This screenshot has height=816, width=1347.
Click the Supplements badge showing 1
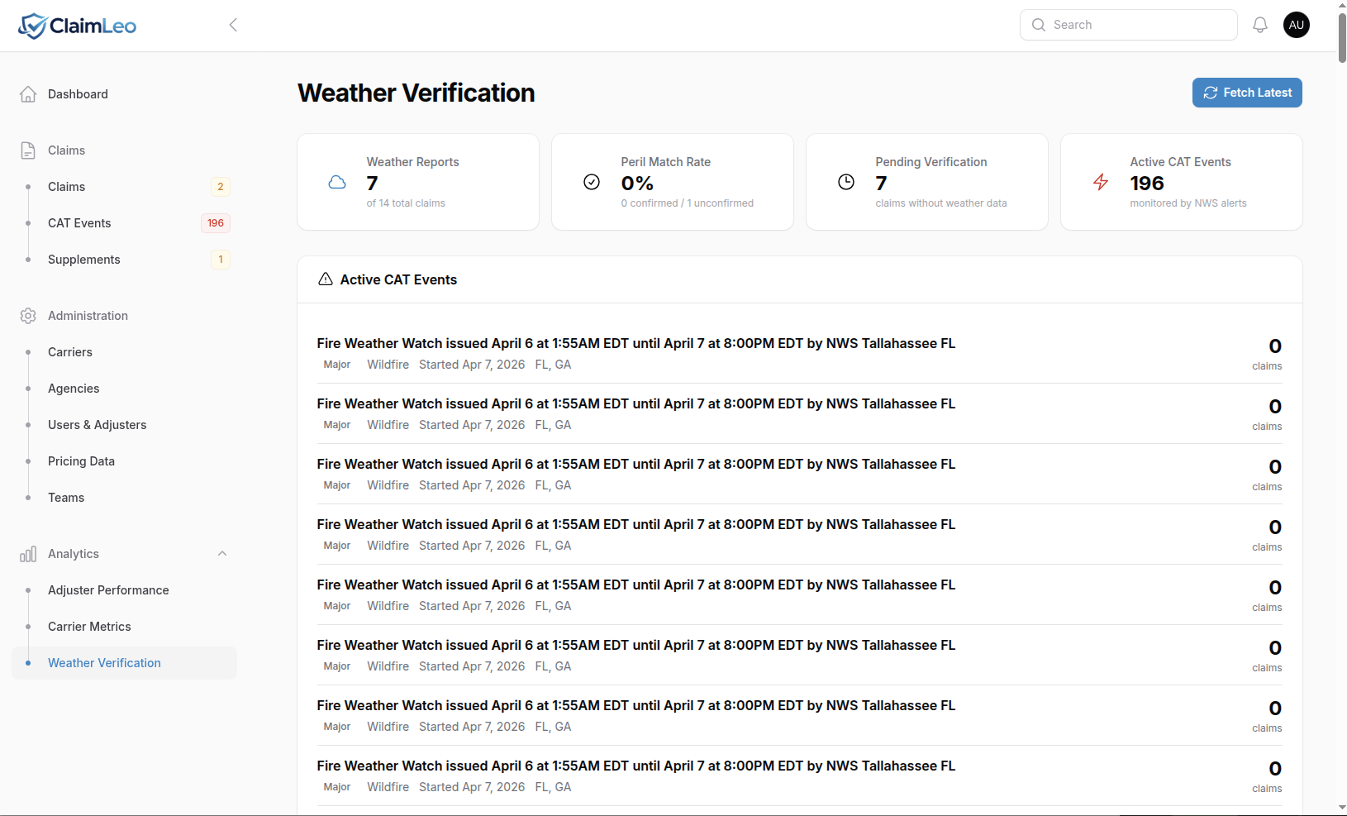pos(220,259)
